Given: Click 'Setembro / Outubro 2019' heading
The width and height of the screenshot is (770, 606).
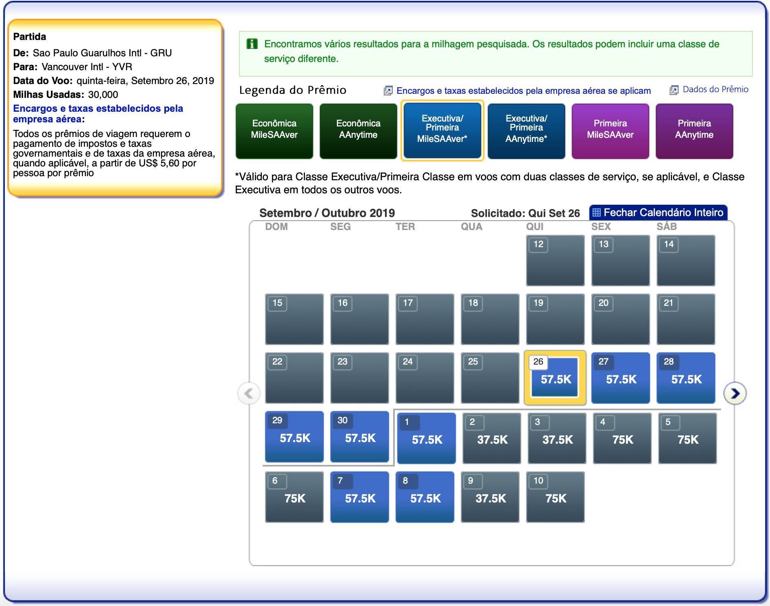Looking at the screenshot, I should 327,213.
